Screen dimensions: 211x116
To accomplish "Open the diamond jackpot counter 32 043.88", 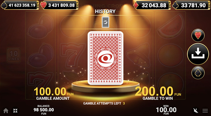I will pyautogui.click(x=152, y=5).
